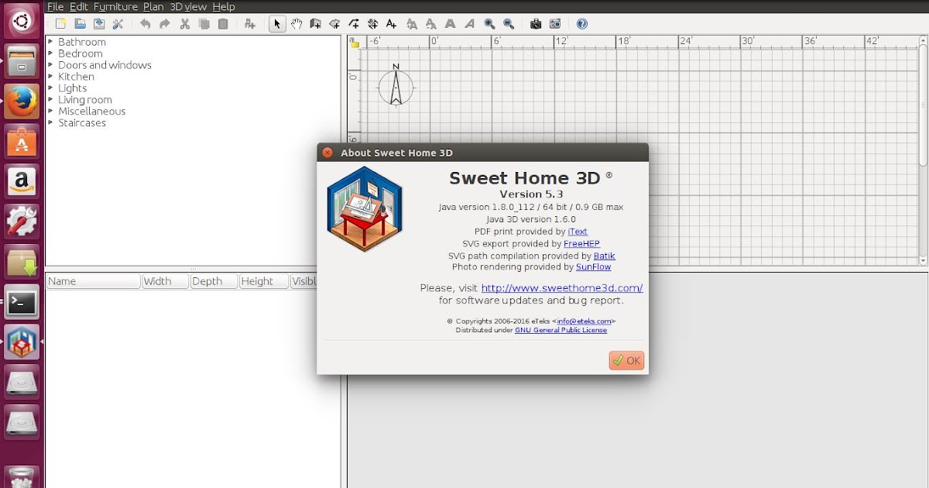Choose the Create dimensions tool
This screenshot has height=488, width=929.
coord(372,24)
